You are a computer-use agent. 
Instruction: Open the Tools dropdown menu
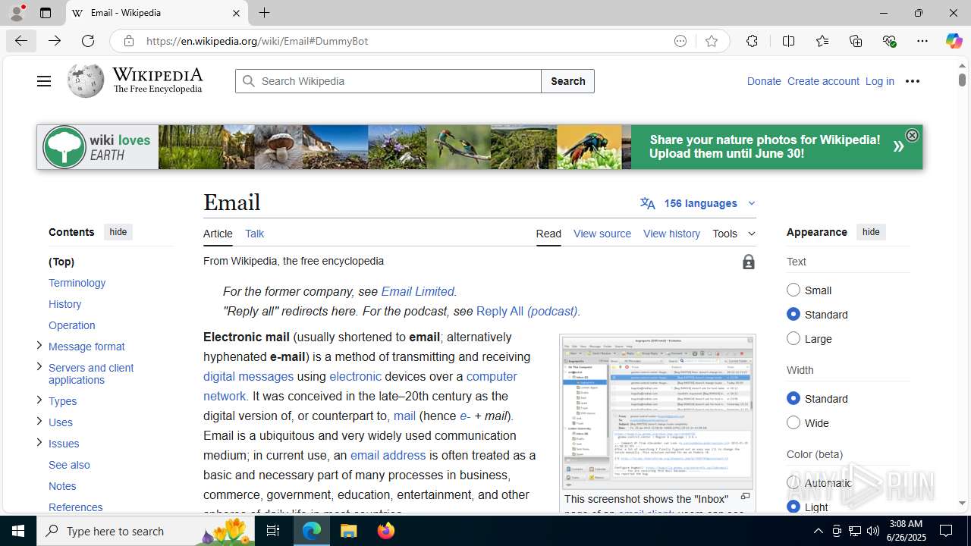pyautogui.click(x=734, y=234)
